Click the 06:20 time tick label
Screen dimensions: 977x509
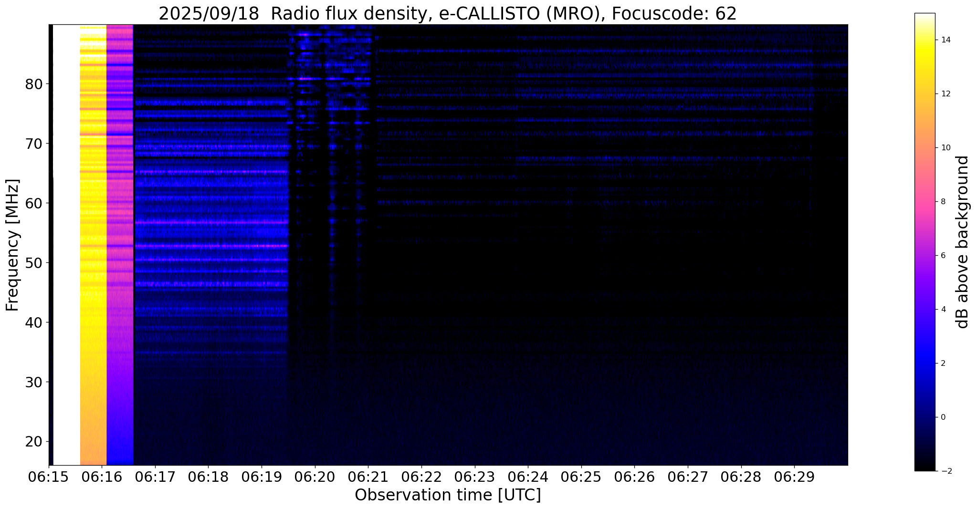click(x=315, y=478)
